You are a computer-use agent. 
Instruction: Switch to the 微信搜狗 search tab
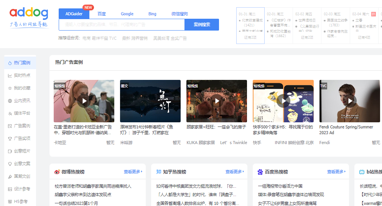(x=179, y=14)
